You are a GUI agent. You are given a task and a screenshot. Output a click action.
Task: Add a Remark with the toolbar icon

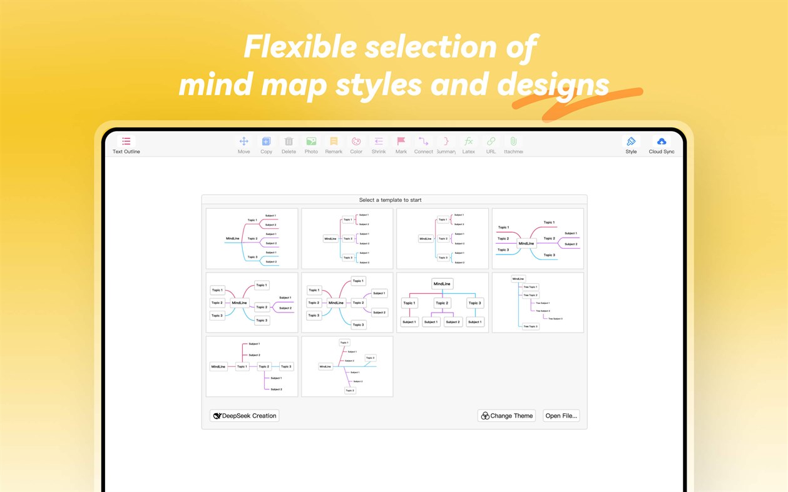[x=334, y=141]
